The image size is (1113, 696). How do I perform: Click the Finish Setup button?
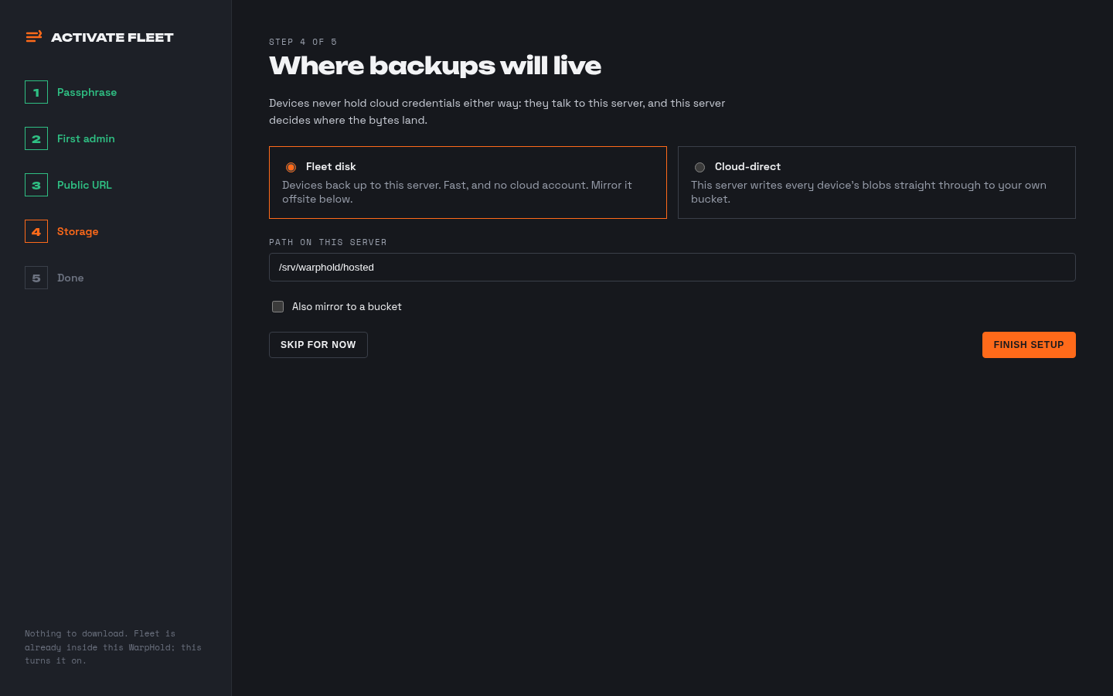(x=1029, y=345)
